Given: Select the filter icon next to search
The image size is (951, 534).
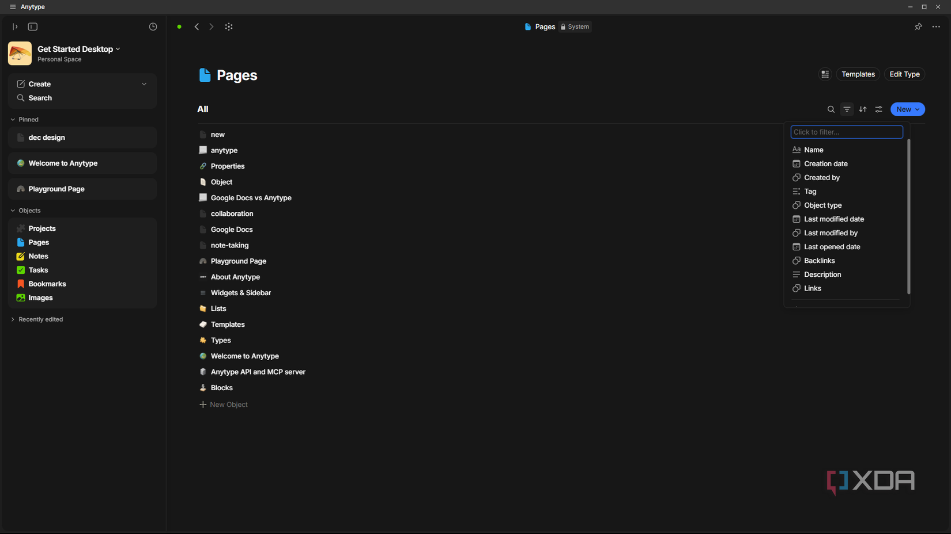Looking at the screenshot, I should click(x=847, y=109).
